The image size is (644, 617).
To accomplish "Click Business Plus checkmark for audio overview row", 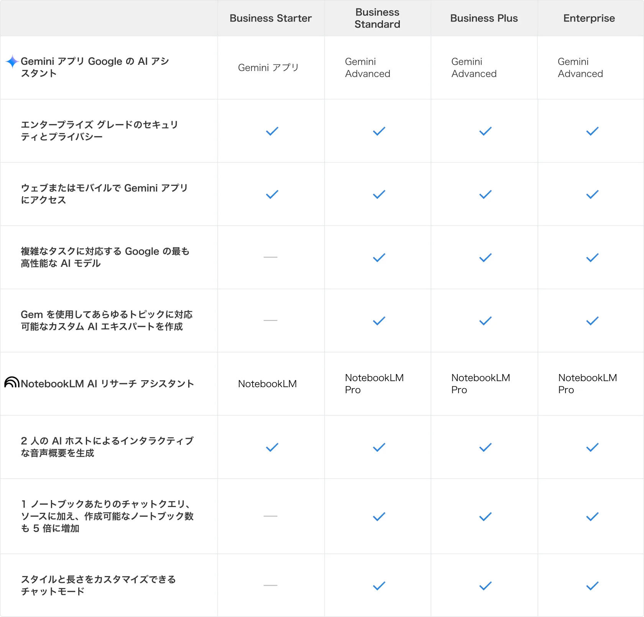I will point(485,448).
